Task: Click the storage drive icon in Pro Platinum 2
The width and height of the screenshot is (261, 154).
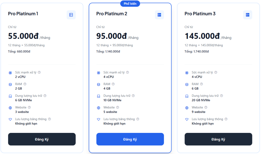Action: click(99, 96)
